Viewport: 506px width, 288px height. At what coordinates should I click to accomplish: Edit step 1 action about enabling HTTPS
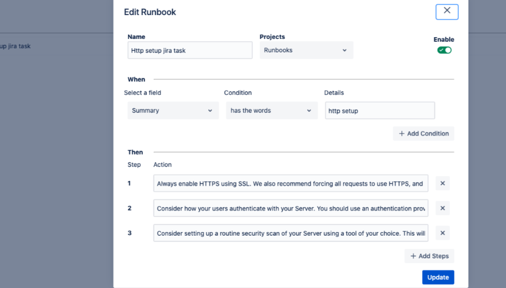coord(291,183)
